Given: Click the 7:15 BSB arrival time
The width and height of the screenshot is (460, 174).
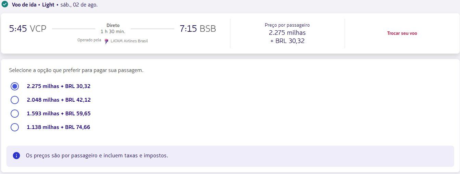Looking at the screenshot, I should tap(198, 29).
